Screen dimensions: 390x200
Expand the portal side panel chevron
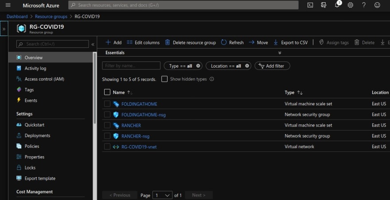click(4, 29)
